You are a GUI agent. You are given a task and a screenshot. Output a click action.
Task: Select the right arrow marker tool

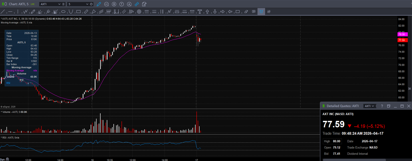click(x=222, y=12)
